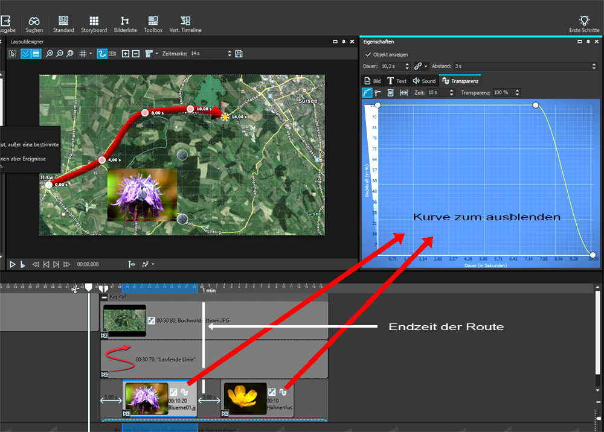Switch to the Text tab
604x432 pixels.
coord(397,80)
